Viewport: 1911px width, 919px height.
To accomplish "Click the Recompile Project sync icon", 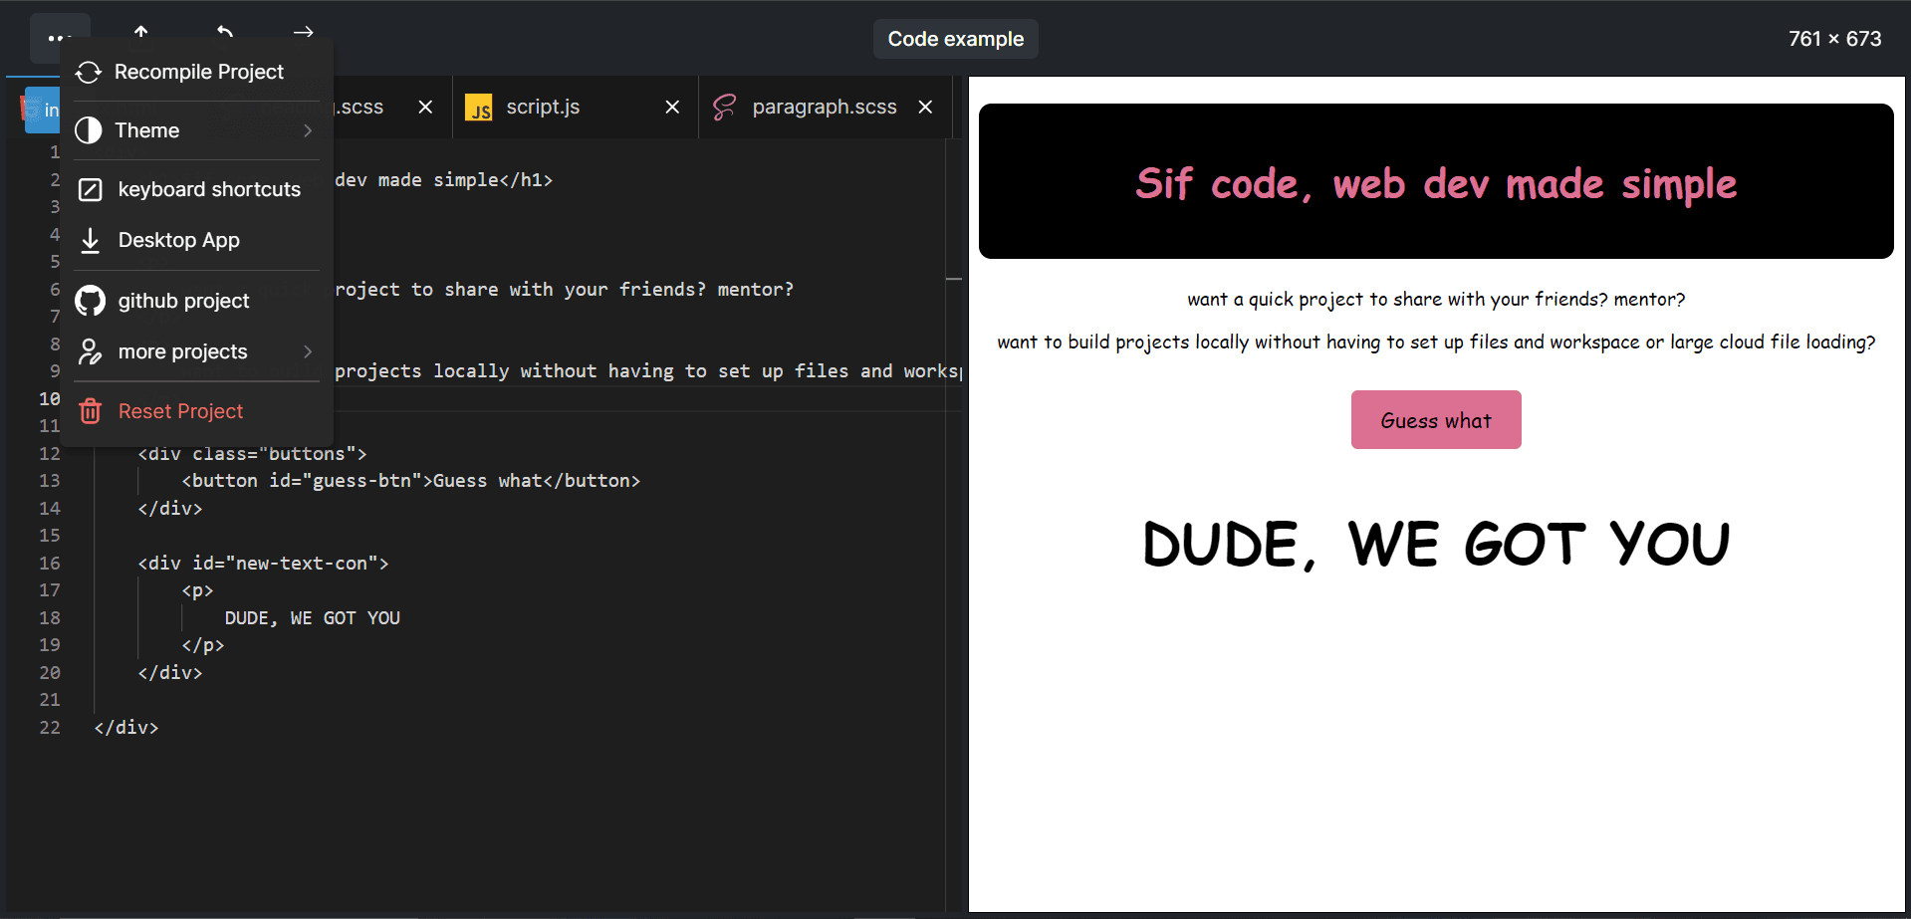I will coord(89,73).
